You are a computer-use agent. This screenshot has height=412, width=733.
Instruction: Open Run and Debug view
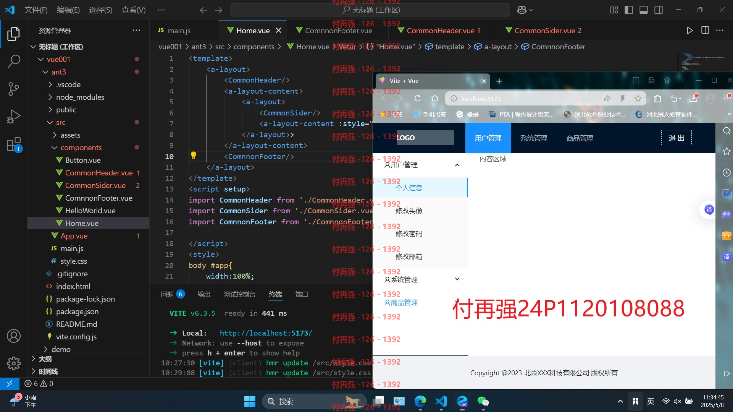[x=14, y=117]
